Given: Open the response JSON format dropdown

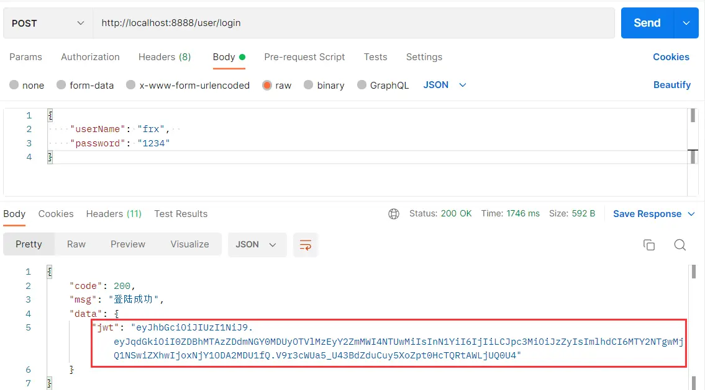Looking at the screenshot, I should tap(257, 244).
